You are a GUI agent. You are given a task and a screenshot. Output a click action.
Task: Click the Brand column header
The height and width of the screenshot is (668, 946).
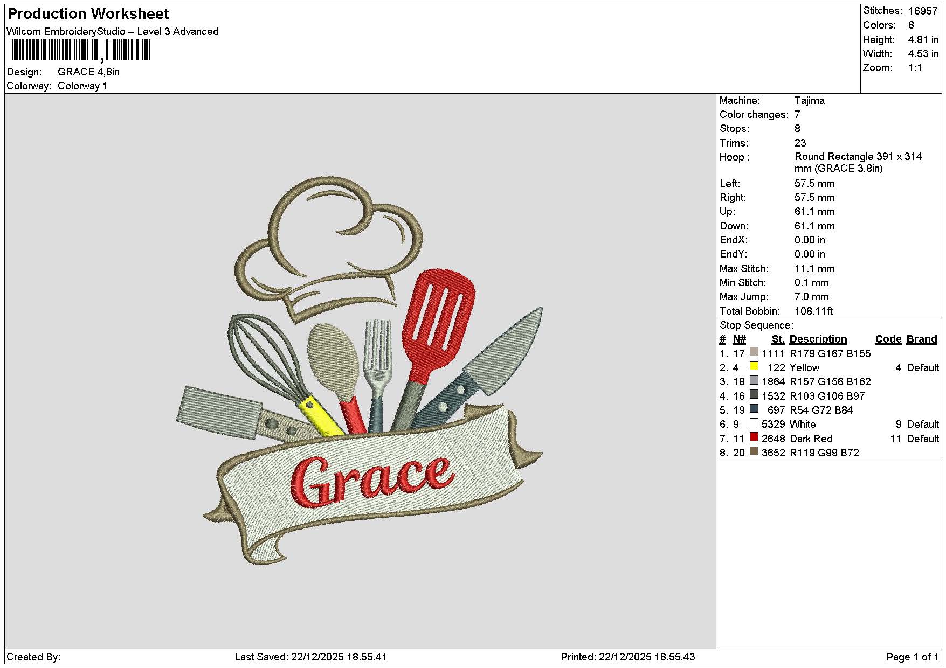coord(922,339)
